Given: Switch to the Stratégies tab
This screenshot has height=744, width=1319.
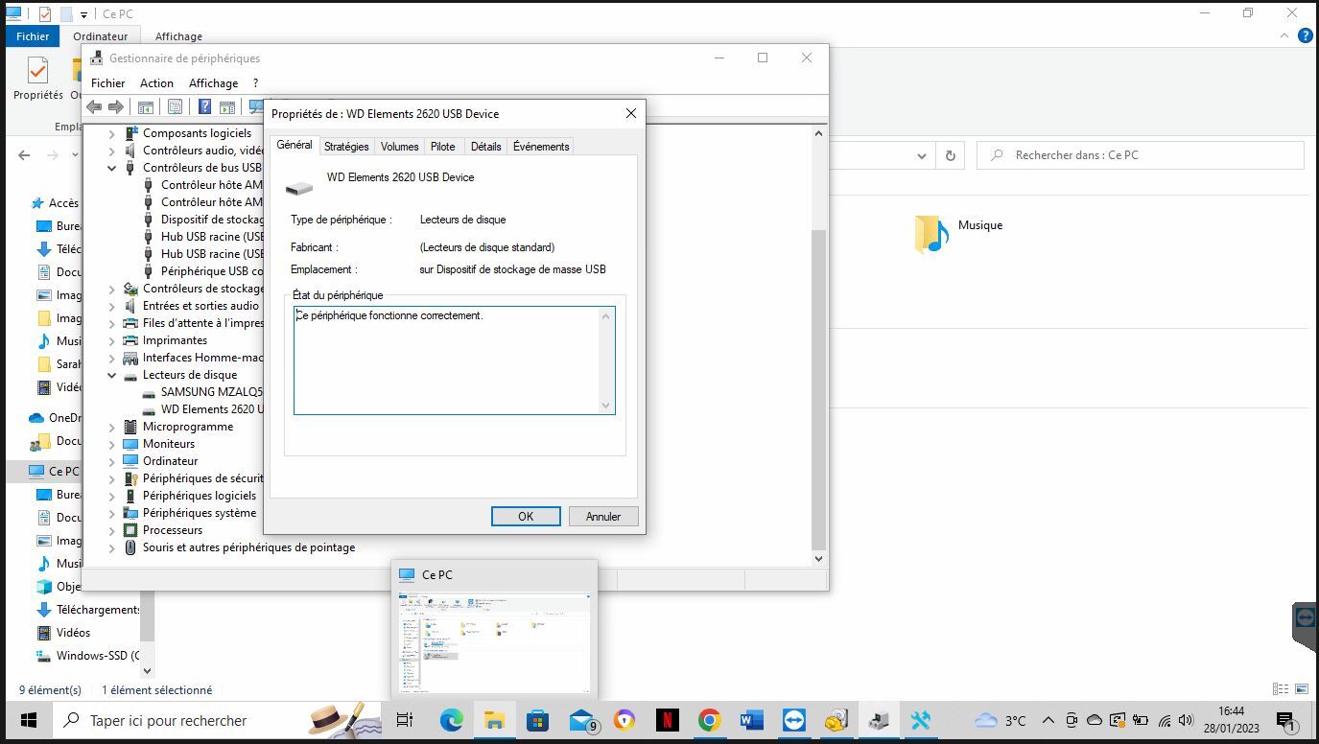Looking at the screenshot, I should point(346,147).
